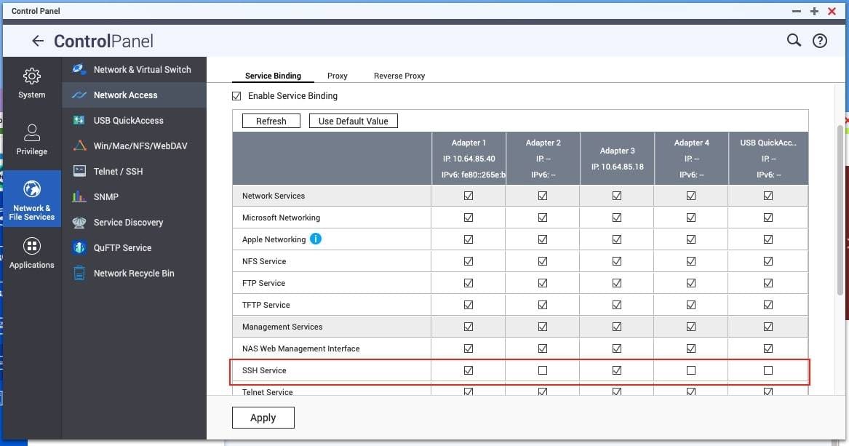Click the Win/Mac/NFS/WebDAV icon

click(x=79, y=146)
